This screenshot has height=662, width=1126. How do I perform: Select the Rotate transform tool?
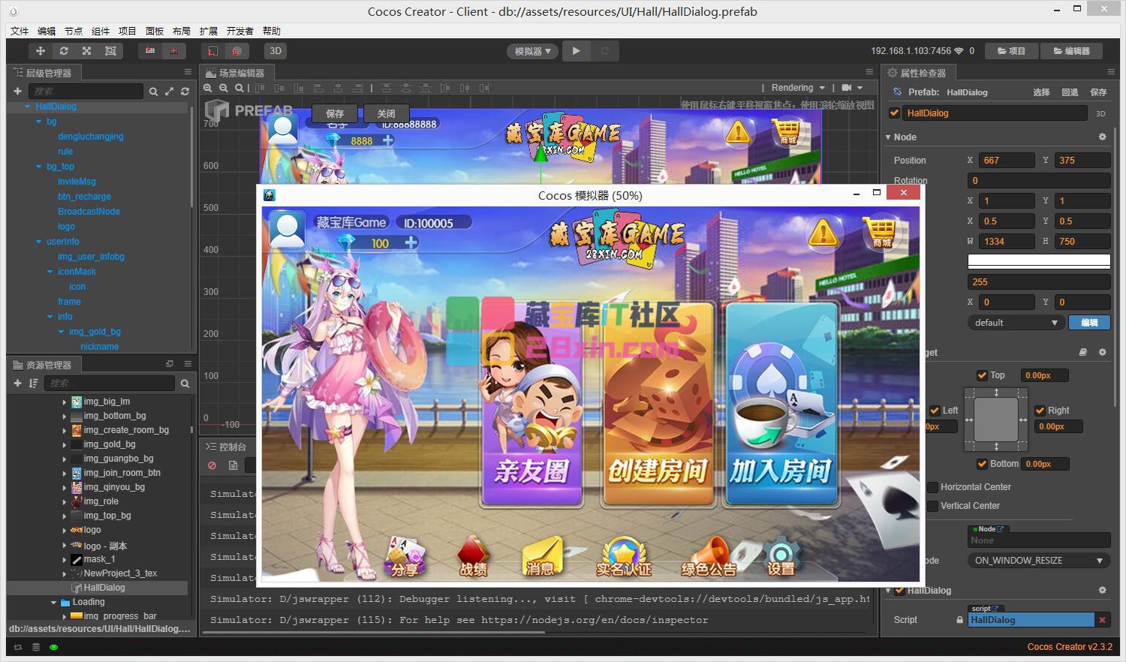point(64,51)
